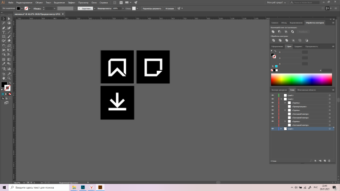Image resolution: width=340 pixels, height=191 pixels.
Task: Select the Eyedropper tool
Action: [x=4, y=64]
